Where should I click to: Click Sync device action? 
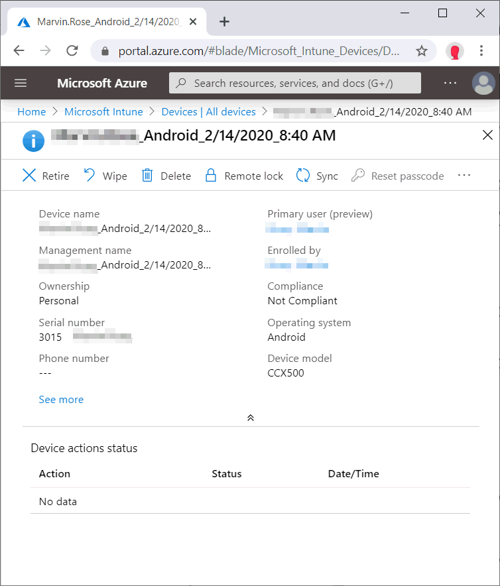(x=317, y=176)
